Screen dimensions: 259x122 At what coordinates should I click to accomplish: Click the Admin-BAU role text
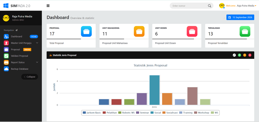pos(18,20)
